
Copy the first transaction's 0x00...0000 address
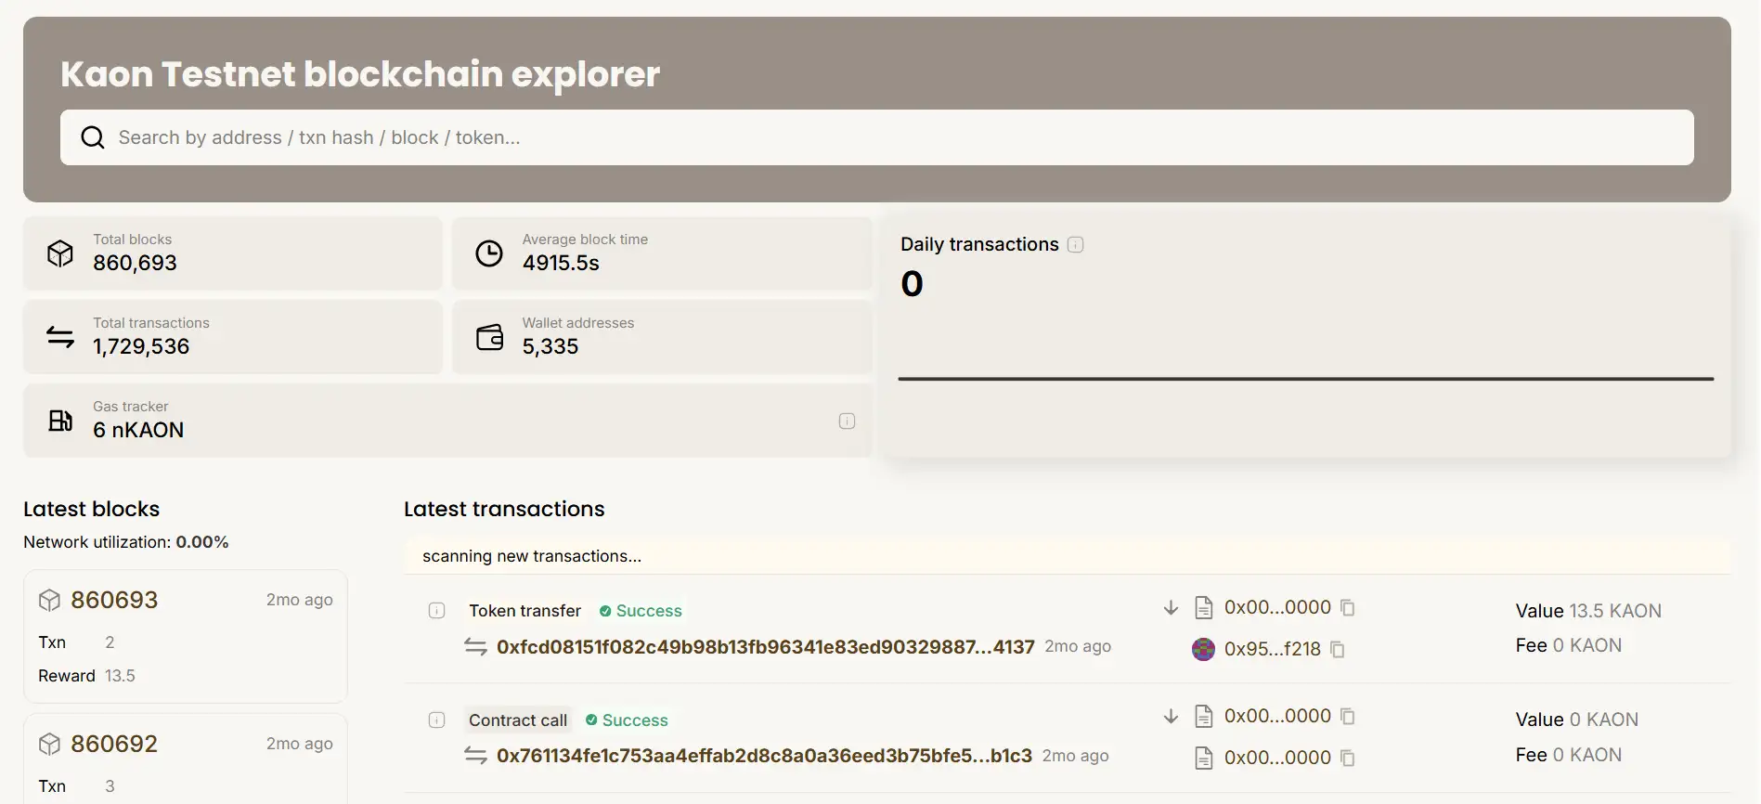coord(1348,608)
